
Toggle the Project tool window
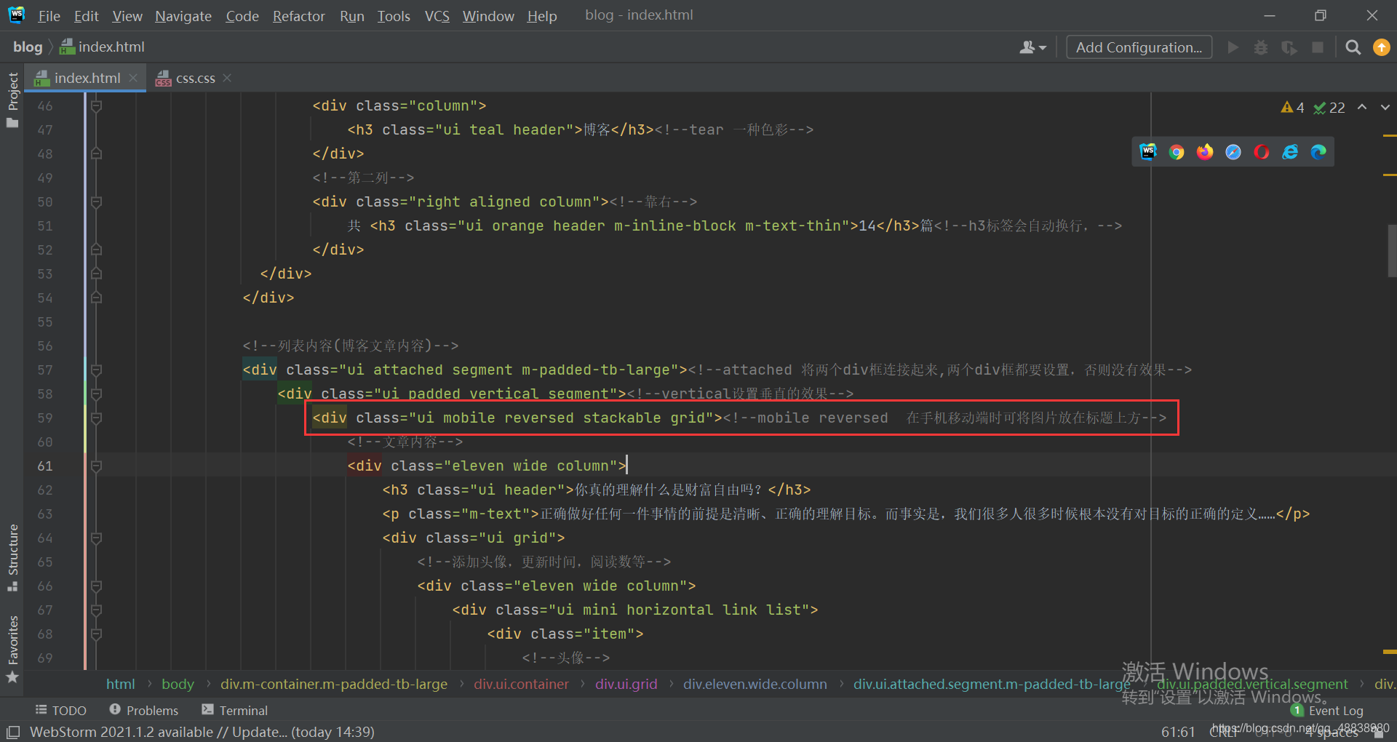click(12, 98)
